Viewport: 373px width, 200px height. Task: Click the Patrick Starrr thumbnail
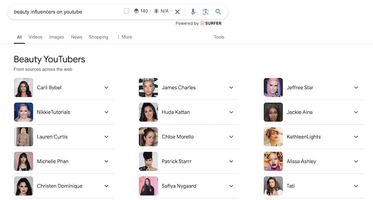pyautogui.click(x=148, y=161)
